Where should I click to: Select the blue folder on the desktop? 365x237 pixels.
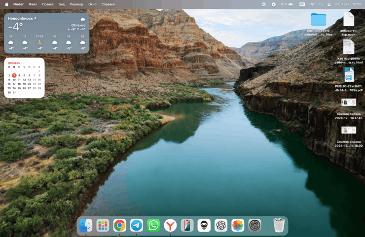point(318,19)
